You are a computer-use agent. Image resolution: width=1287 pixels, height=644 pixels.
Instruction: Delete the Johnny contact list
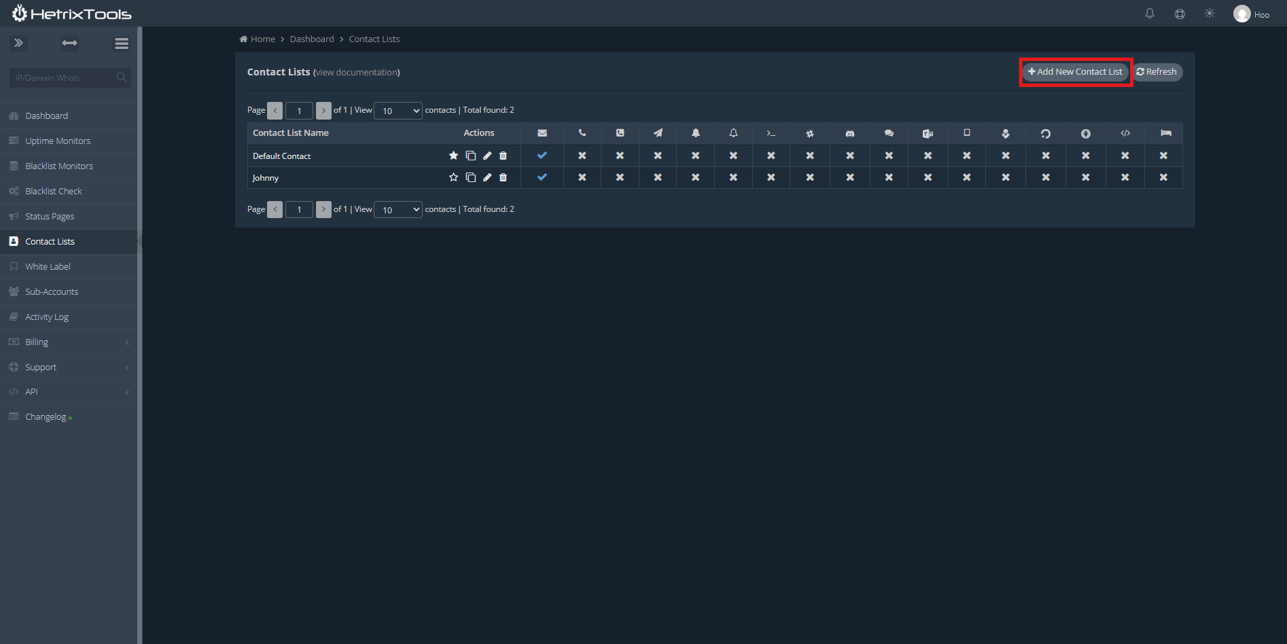pyautogui.click(x=503, y=177)
